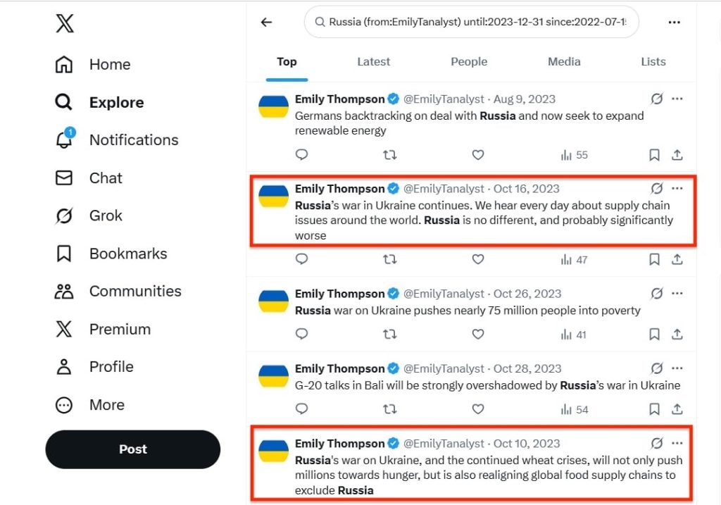
Task: Click the X logo icon
Action: click(64, 24)
